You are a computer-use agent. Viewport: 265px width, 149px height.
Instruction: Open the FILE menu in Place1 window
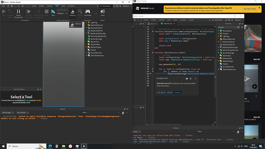click(3, 6)
